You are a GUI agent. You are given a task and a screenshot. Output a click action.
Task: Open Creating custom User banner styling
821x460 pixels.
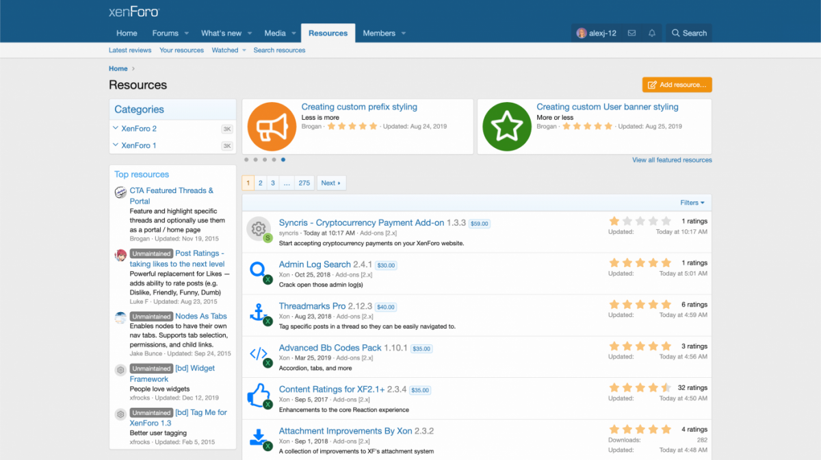608,107
